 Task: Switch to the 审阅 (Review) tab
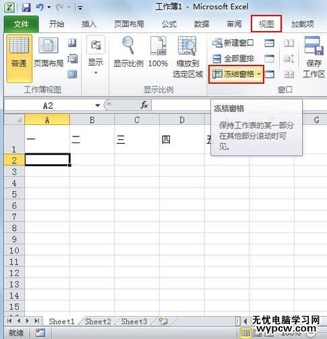[x=234, y=24]
